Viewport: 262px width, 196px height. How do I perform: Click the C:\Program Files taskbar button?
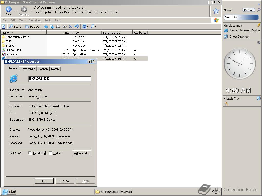click(x=113, y=192)
